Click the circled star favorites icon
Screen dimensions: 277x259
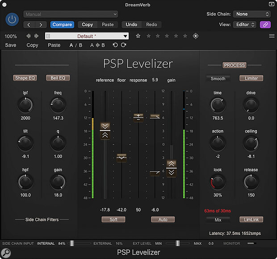pyautogui.click(x=196, y=36)
